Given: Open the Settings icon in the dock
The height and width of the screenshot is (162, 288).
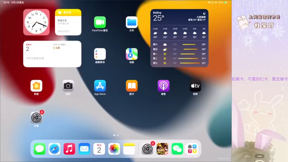Looking at the screenshot, I should pyautogui.click(x=147, y=149).
